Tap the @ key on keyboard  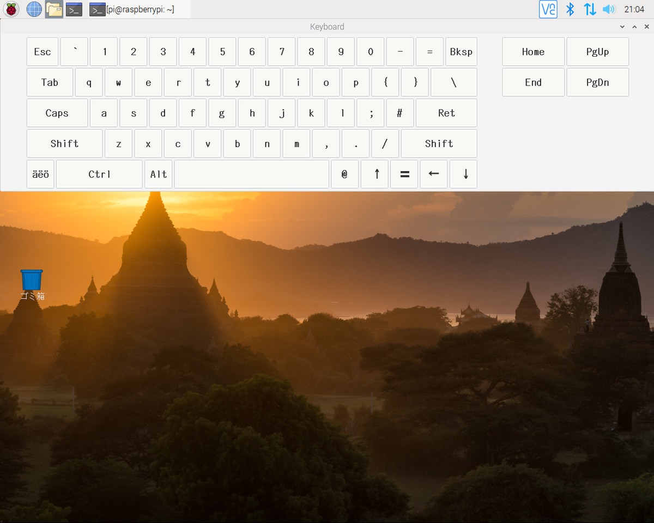(x=344, y=174)
